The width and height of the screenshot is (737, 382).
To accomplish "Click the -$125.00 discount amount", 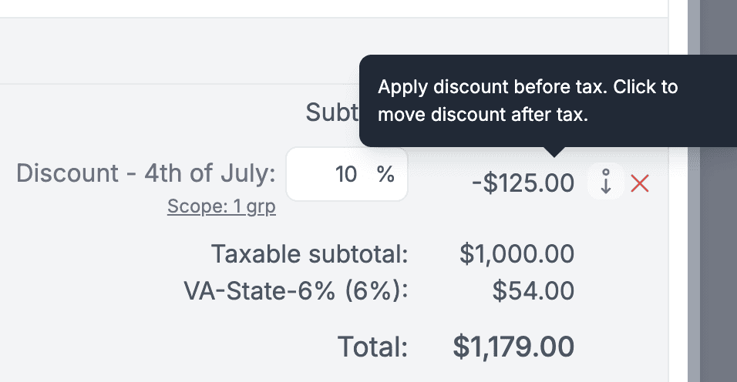I will 523,183.
